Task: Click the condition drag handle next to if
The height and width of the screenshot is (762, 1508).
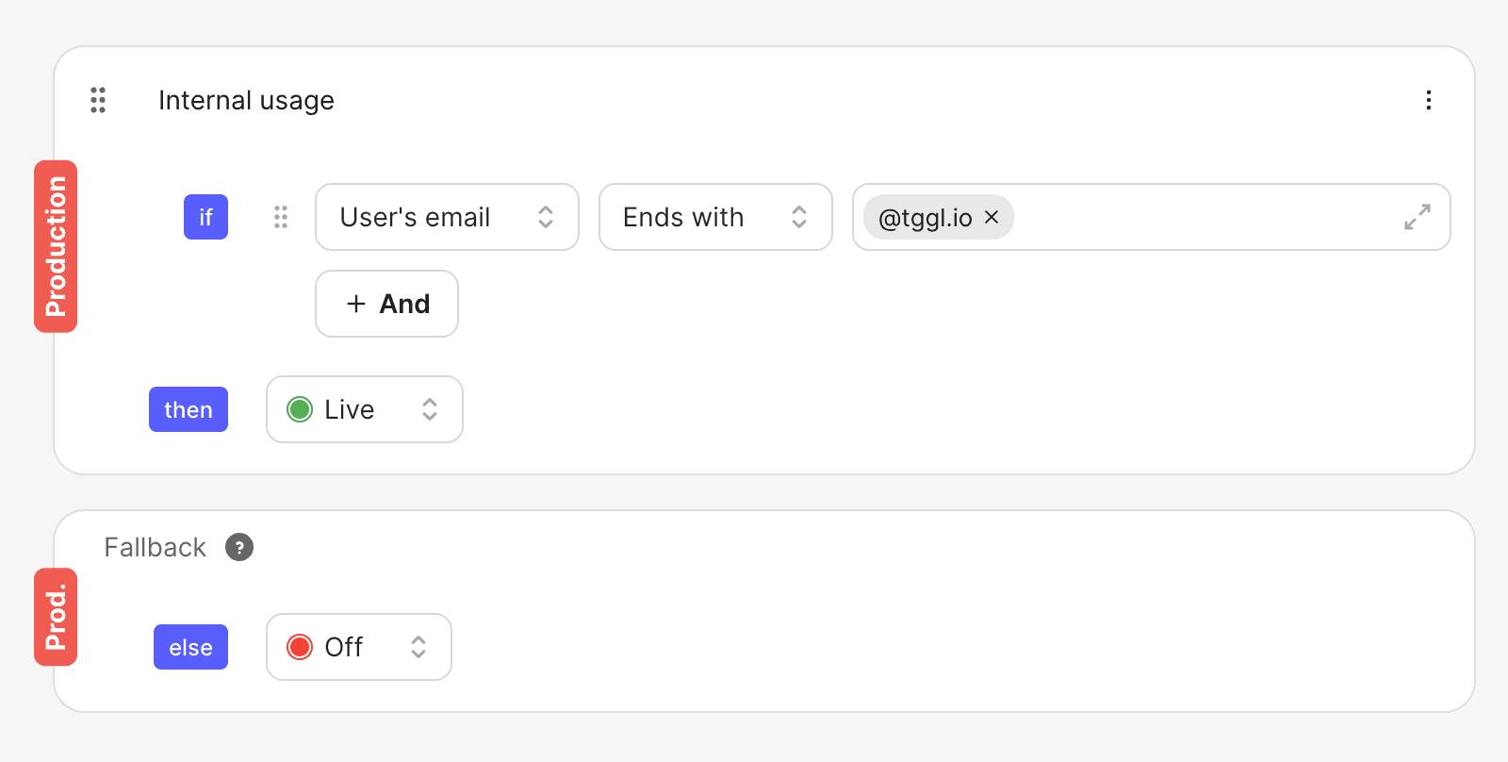Action: (281, 217)
